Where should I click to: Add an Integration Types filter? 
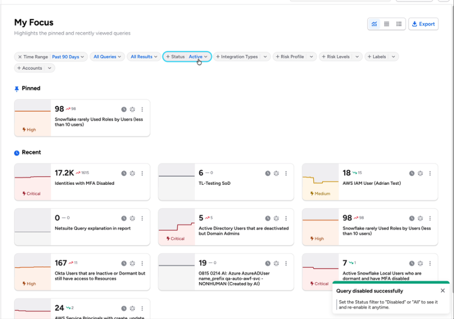point(242,57)
